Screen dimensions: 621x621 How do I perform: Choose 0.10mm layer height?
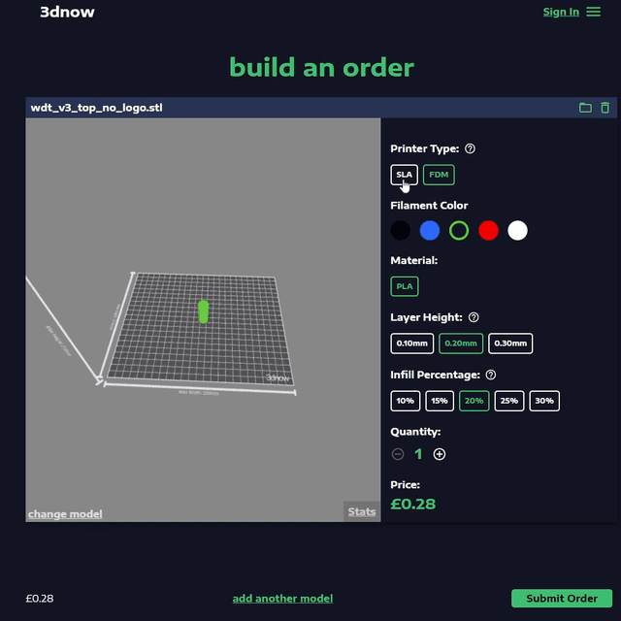point(412,343)
